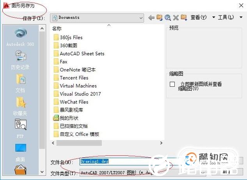Screen dimensions: 247x180
Task: Click the delete X toolbar icon
Action: [176, 18]
